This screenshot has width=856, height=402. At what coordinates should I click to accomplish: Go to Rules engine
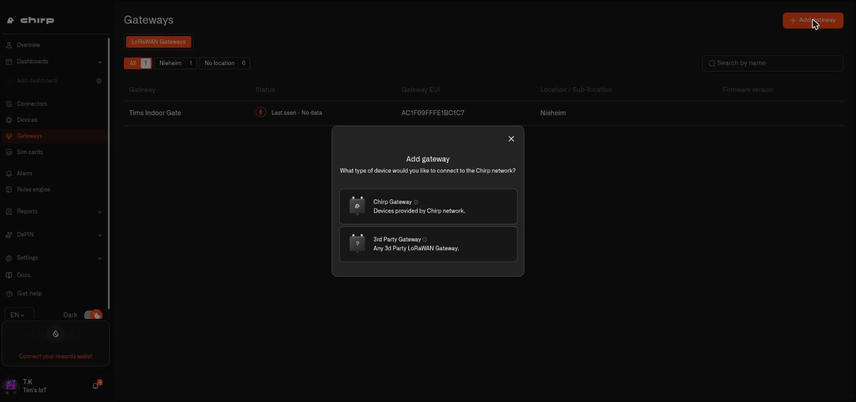(33, 190)
